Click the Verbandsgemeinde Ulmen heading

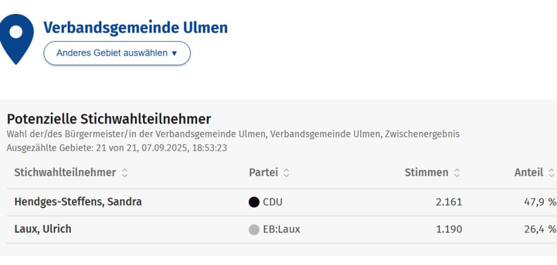point(136,28)
